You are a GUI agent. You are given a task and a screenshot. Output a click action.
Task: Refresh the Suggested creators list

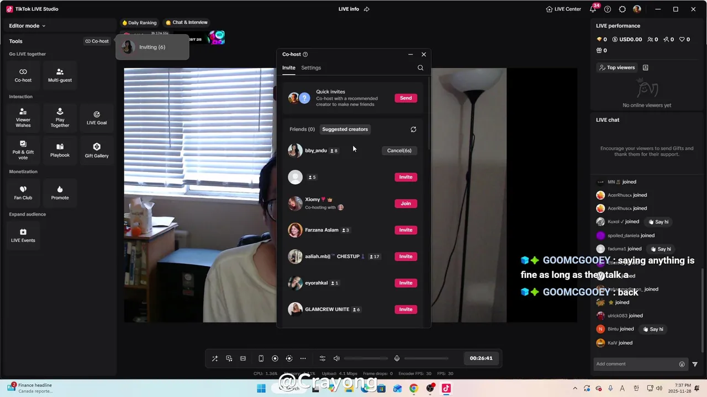click(413, 129)
